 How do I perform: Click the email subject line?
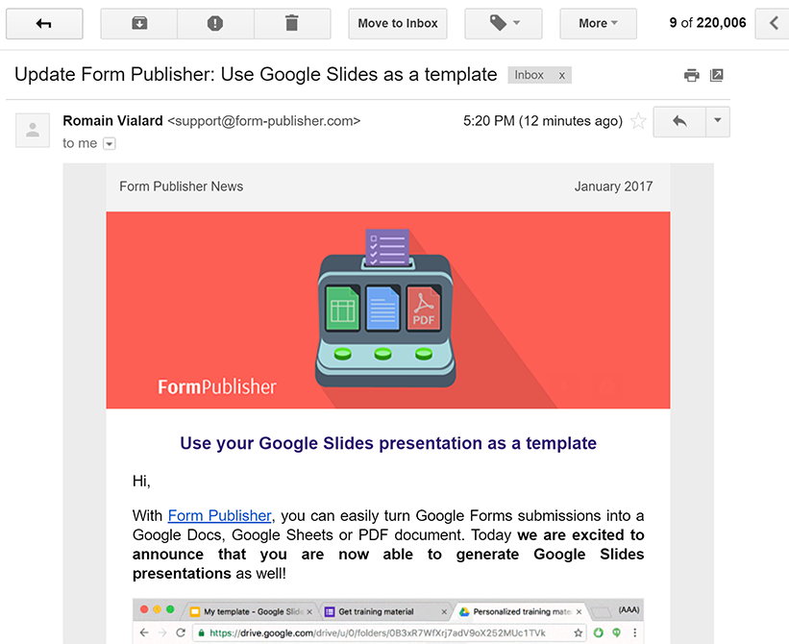pos(256,75)
